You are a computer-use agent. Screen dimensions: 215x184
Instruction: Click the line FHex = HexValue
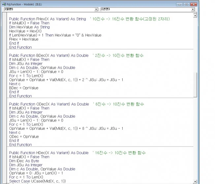pyautogui.click(x=24, y=39)
